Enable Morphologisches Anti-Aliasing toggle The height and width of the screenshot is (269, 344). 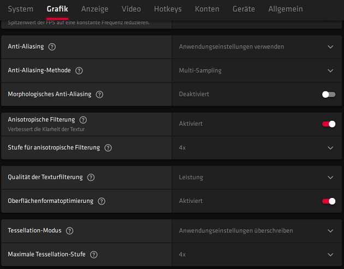click(329, 94)
